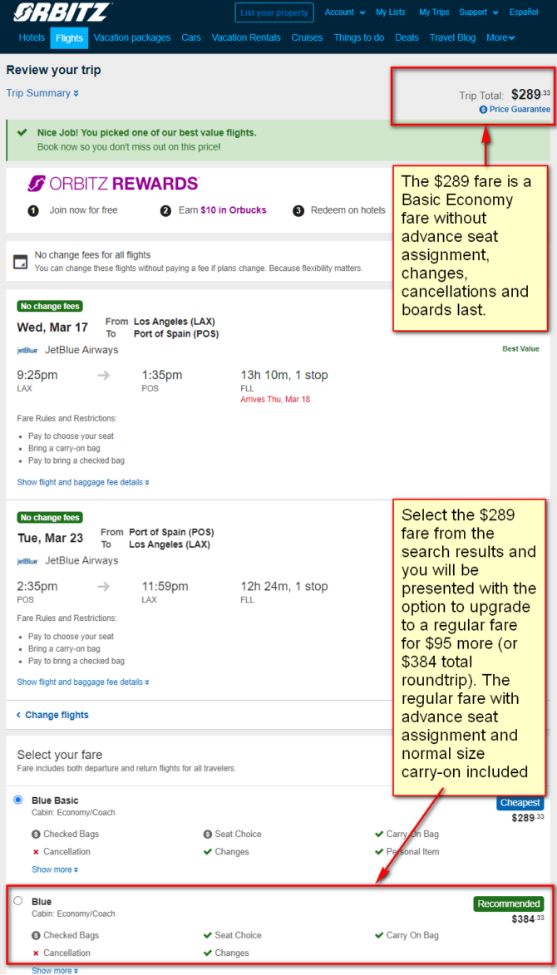Expand the Trip Summary section

pos(42,93)
